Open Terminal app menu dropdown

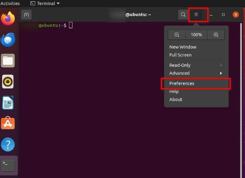pos(45,3)
